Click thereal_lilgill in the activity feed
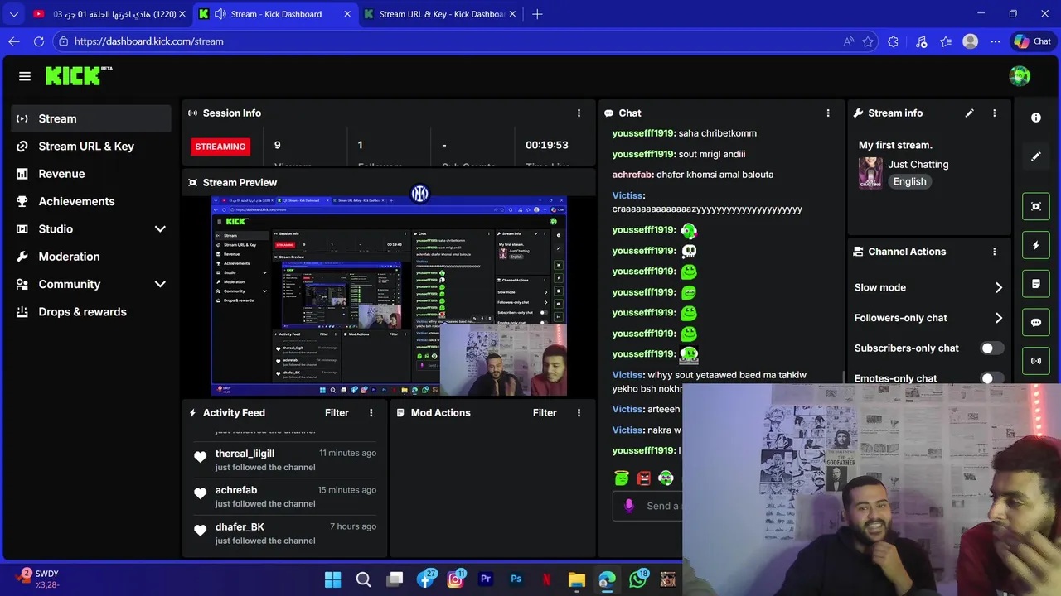This screenshot has height=596, width=1061. (x=245, y=454)
